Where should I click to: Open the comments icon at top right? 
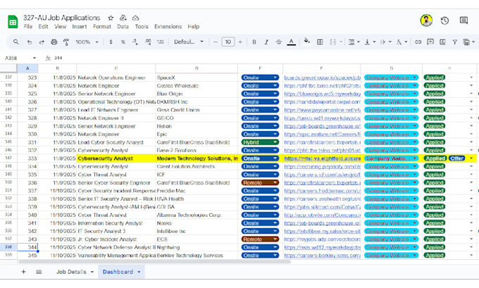click(x=464, y=20)
